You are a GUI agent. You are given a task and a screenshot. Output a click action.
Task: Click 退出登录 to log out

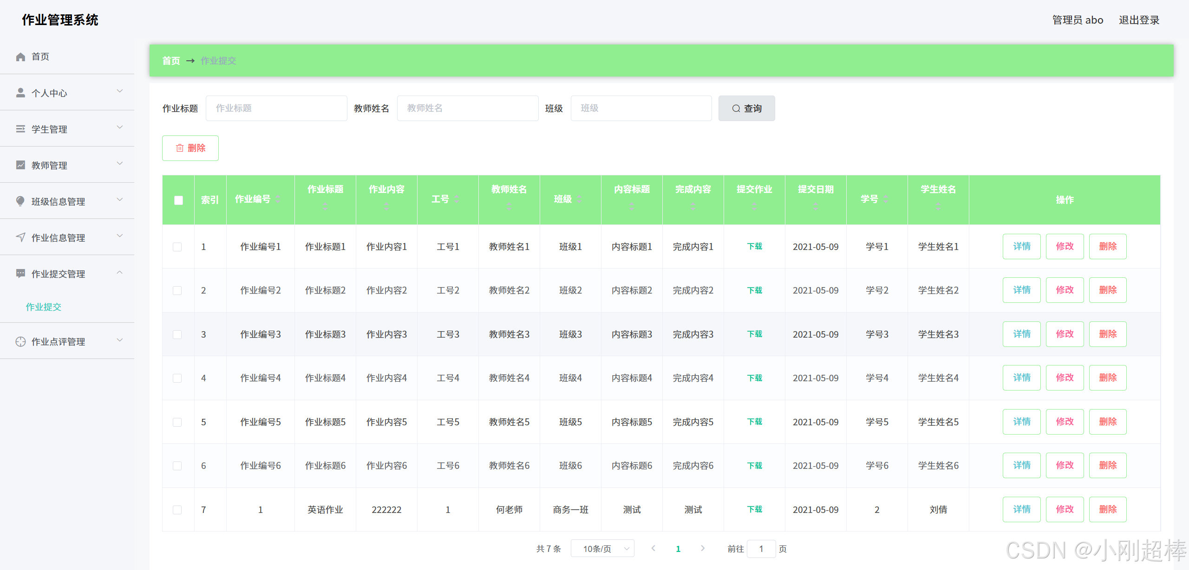1139,20
